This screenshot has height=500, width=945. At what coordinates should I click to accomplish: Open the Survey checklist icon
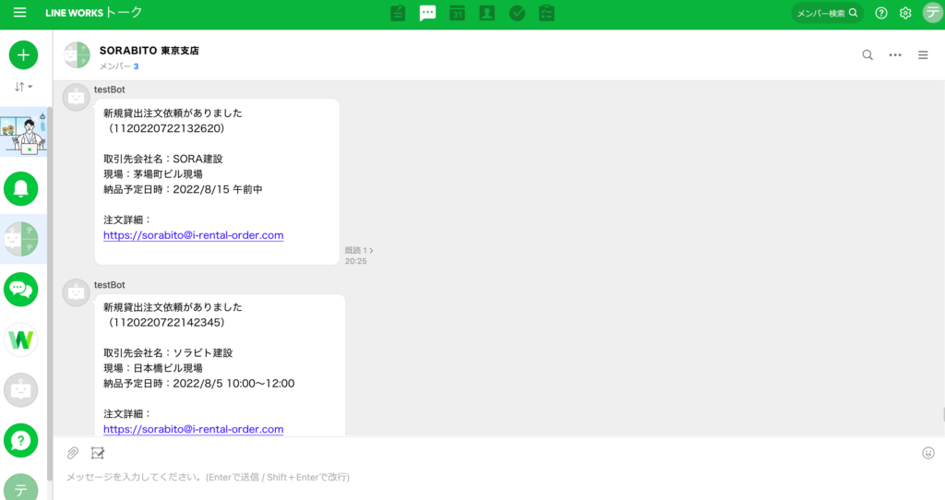pos(547,13)
